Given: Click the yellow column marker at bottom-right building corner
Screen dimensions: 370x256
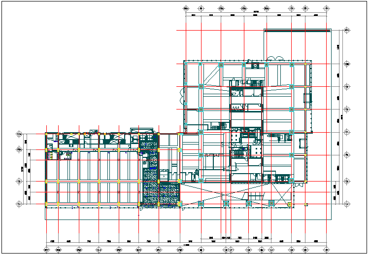Looking at the screenshot, I should (x=306, y=204).
